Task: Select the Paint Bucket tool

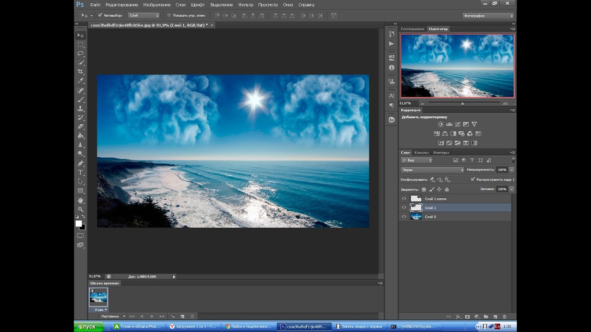Action: (81, 136)
